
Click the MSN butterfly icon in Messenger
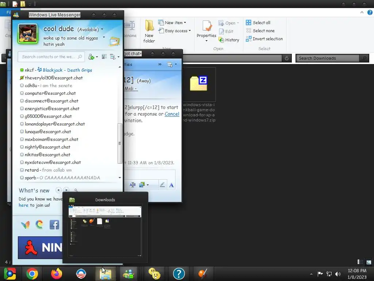point(25,225)
